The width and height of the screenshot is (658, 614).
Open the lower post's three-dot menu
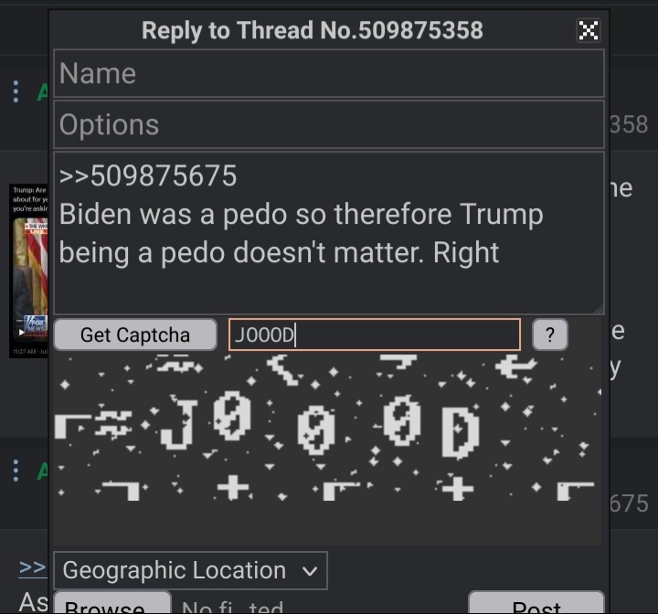click(16, 471)
